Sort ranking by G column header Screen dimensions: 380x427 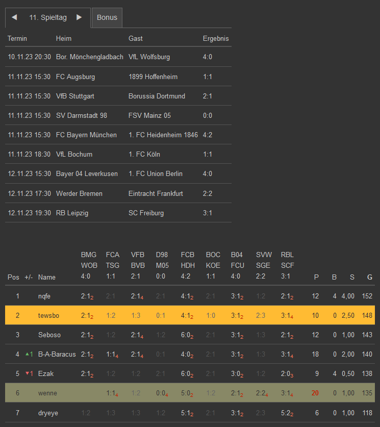369,277
